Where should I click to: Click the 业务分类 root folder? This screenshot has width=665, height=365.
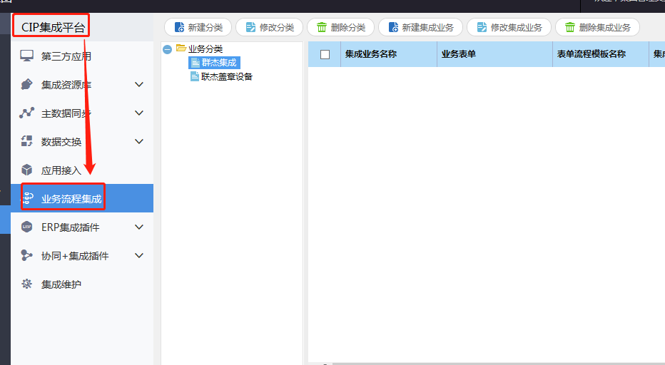click(205, 48)
